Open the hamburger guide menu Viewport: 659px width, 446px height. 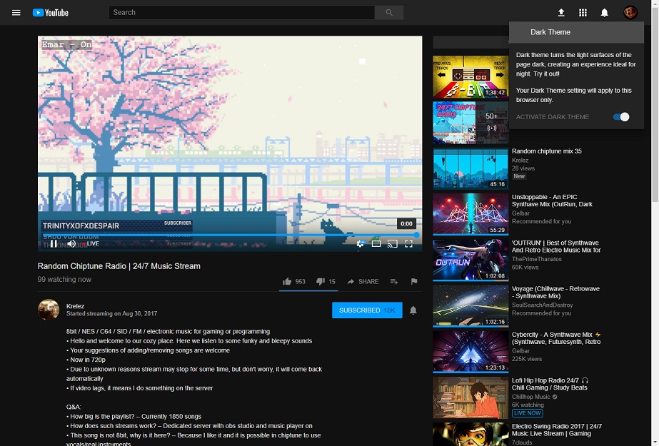16,13
